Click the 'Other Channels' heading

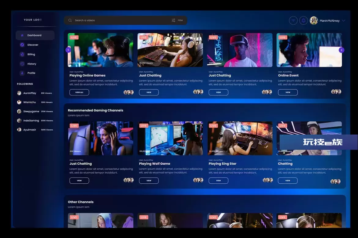click(80, 202)
